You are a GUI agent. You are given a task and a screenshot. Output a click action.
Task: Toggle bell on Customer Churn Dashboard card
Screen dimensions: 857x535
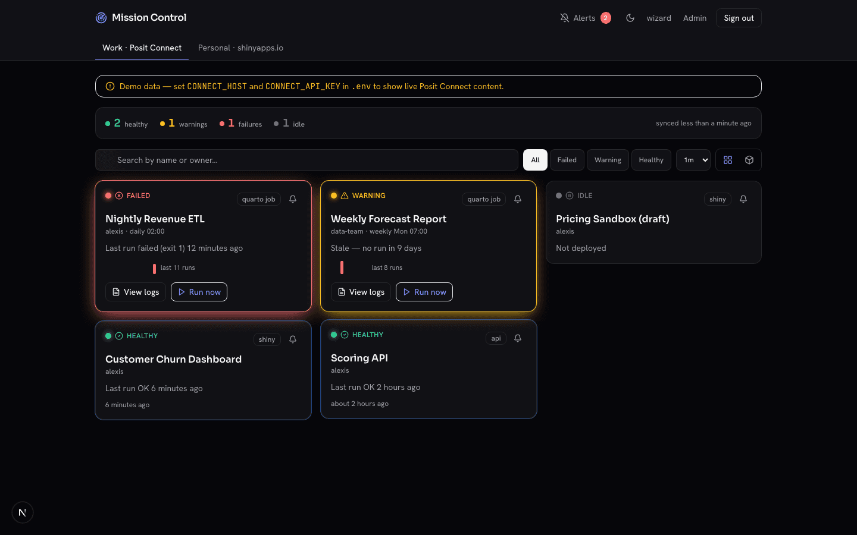[x=293, y=339]
